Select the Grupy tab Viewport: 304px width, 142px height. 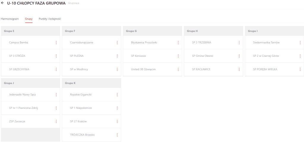point(29,19)
